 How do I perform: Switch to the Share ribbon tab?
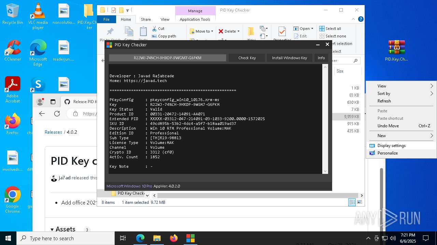(x=146, y=19)
